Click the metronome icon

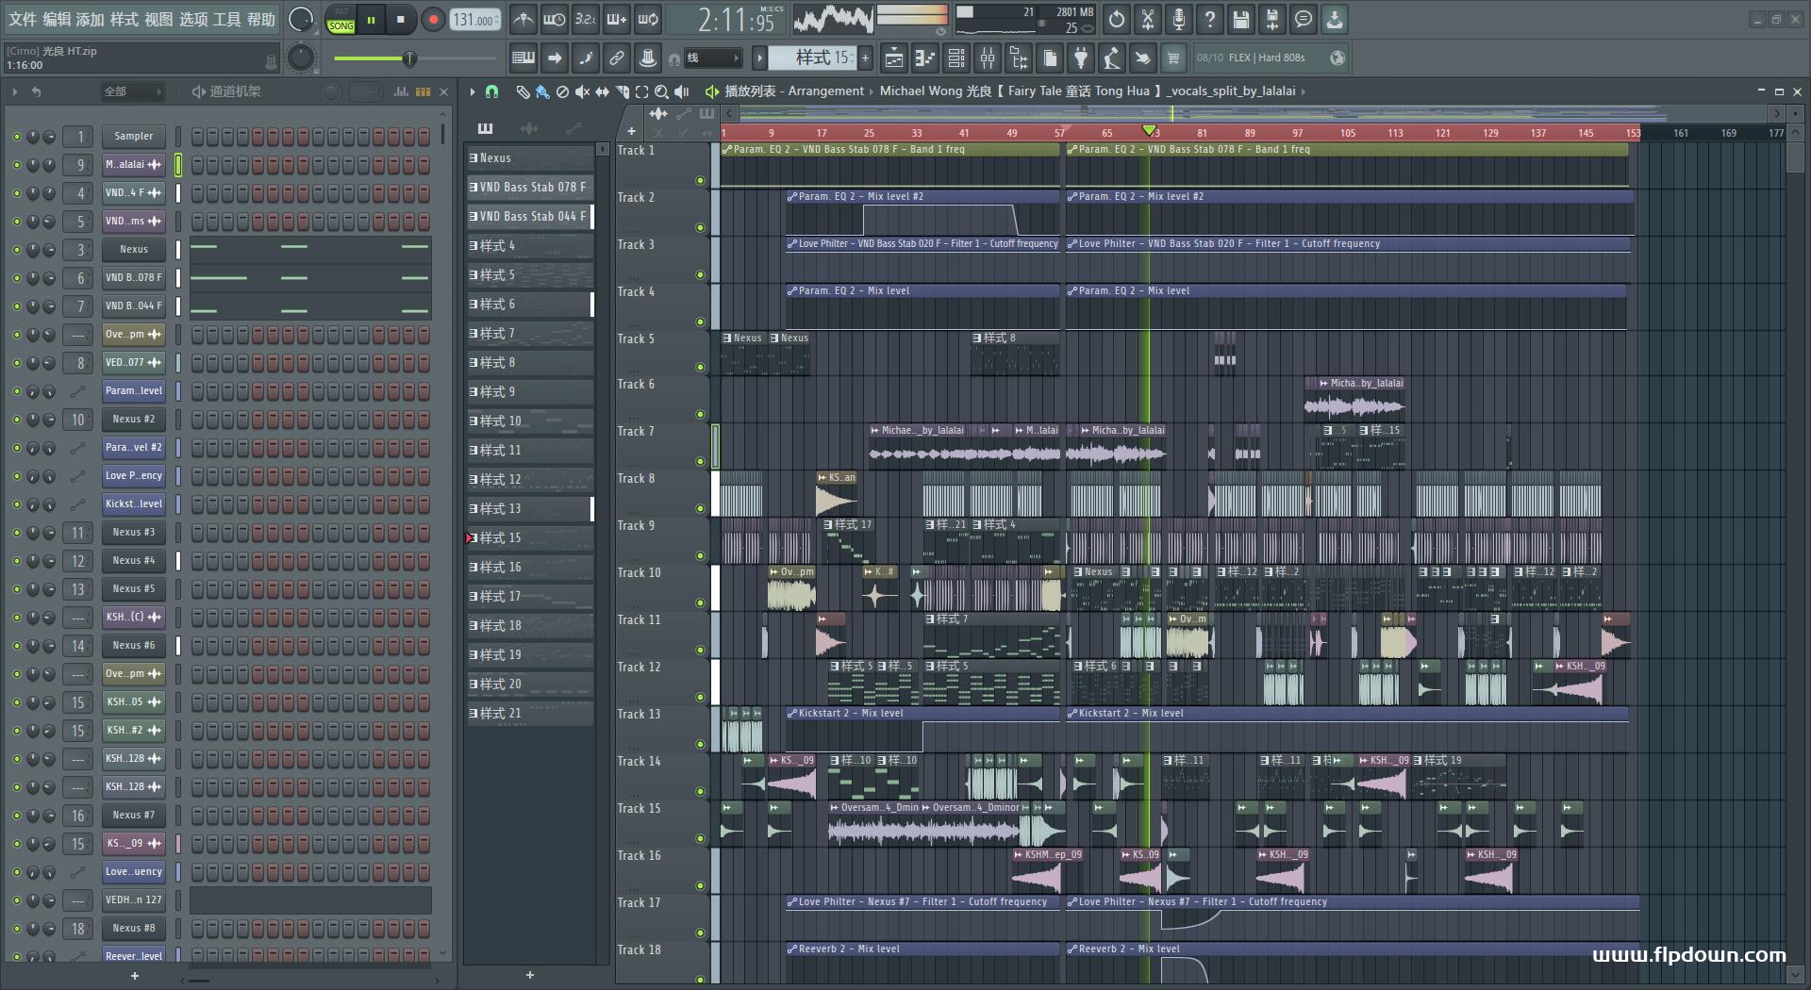tap(523, 20)
